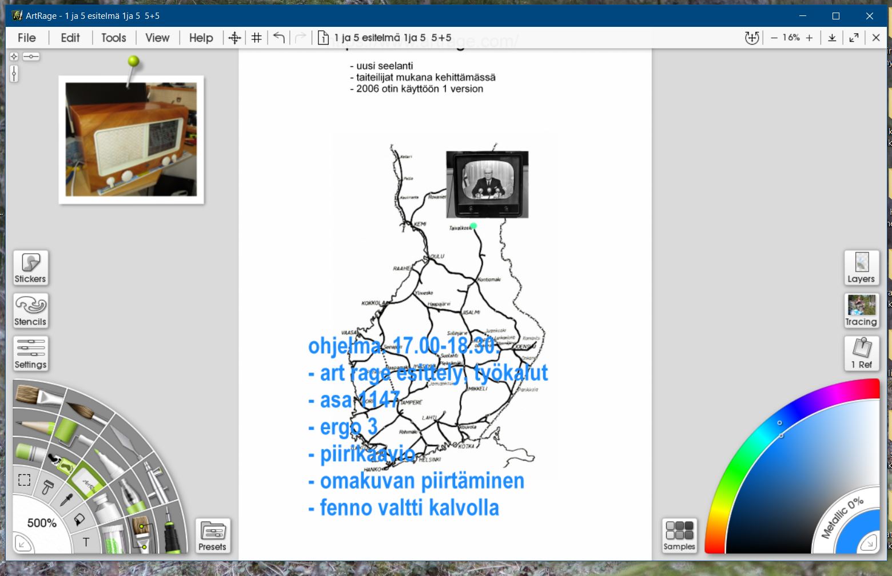Select the Text tool
This screenshot has height=576, width=892.
[86, 542]
